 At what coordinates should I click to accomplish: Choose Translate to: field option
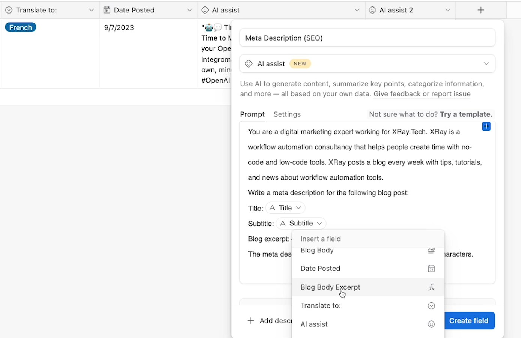(368, 306)
